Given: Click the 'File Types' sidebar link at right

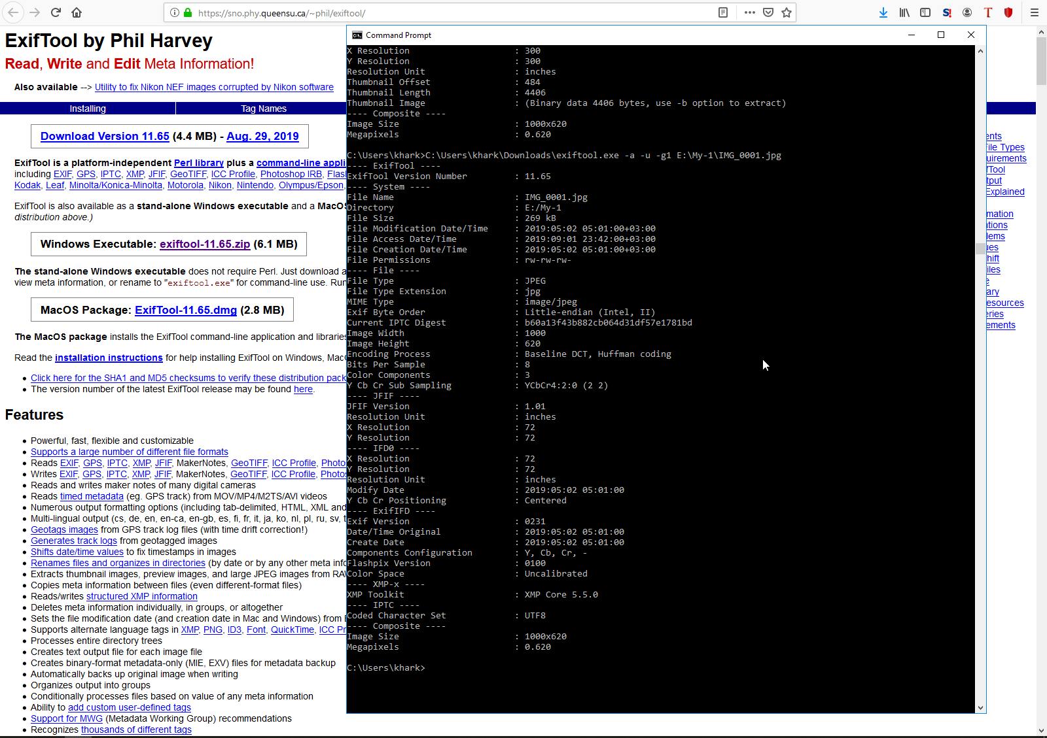Looking at the screenshot, I should click(1006, 147).
